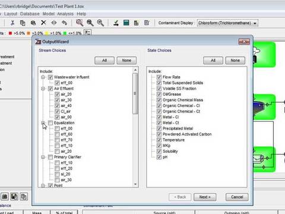
Task: Uncheck the Flow Rate state checkbox
Action: pyautogui.click(x=159, y=77)
